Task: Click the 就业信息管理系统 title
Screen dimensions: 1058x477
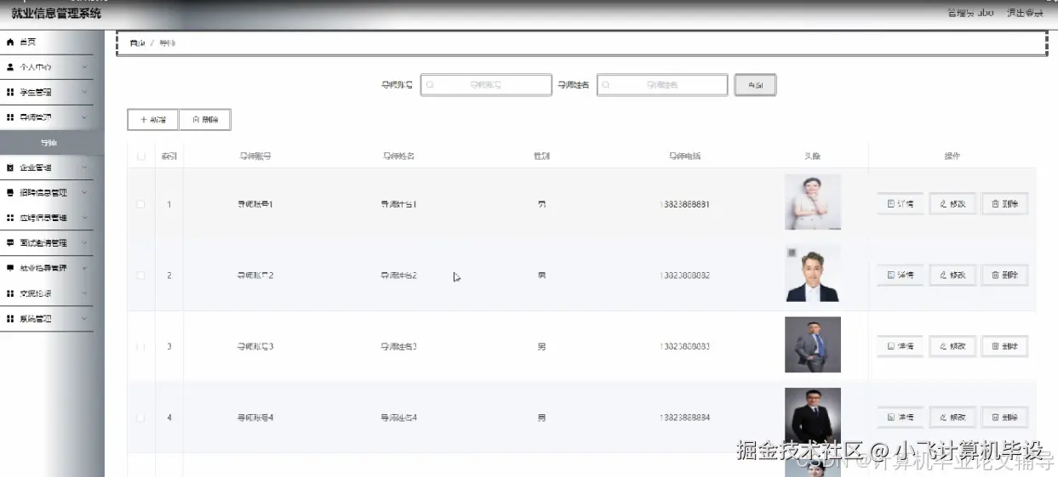Action: tap(56, 13)
